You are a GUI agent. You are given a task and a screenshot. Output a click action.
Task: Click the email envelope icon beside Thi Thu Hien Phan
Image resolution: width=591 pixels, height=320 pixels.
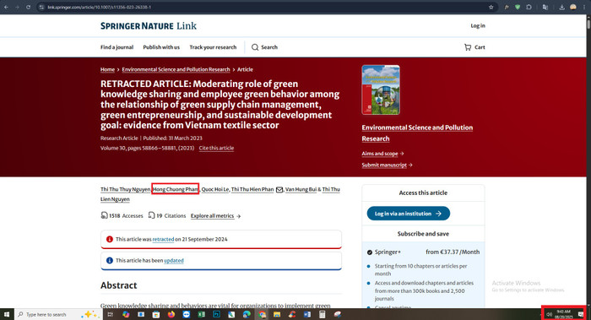pos(279,190)
